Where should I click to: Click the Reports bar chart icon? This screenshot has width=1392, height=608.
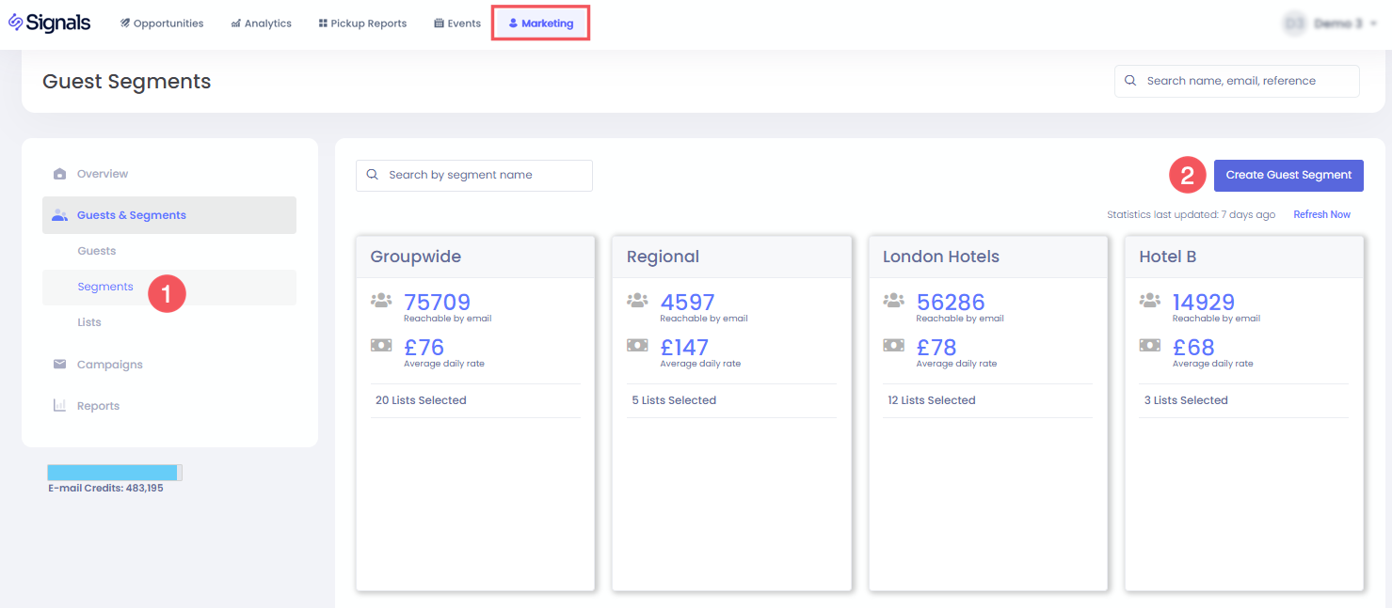pyautogui.click(x=60, y=406)
